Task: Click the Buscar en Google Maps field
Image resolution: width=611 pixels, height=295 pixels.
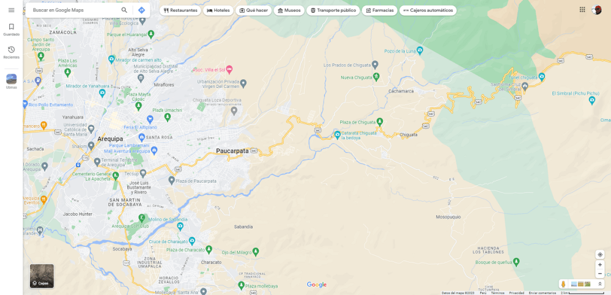Action: coord(74,10)
